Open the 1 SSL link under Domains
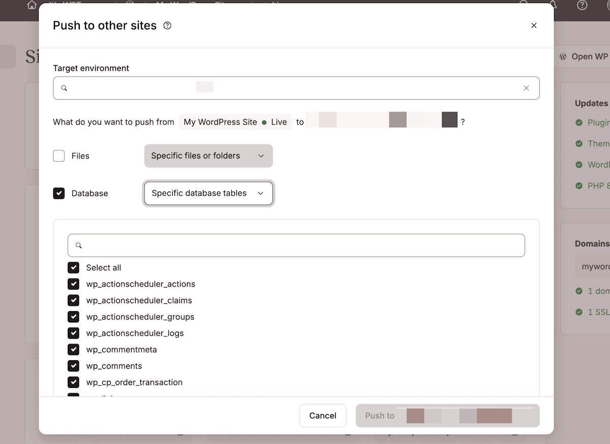The image size is (610, 444). point(598,312)
